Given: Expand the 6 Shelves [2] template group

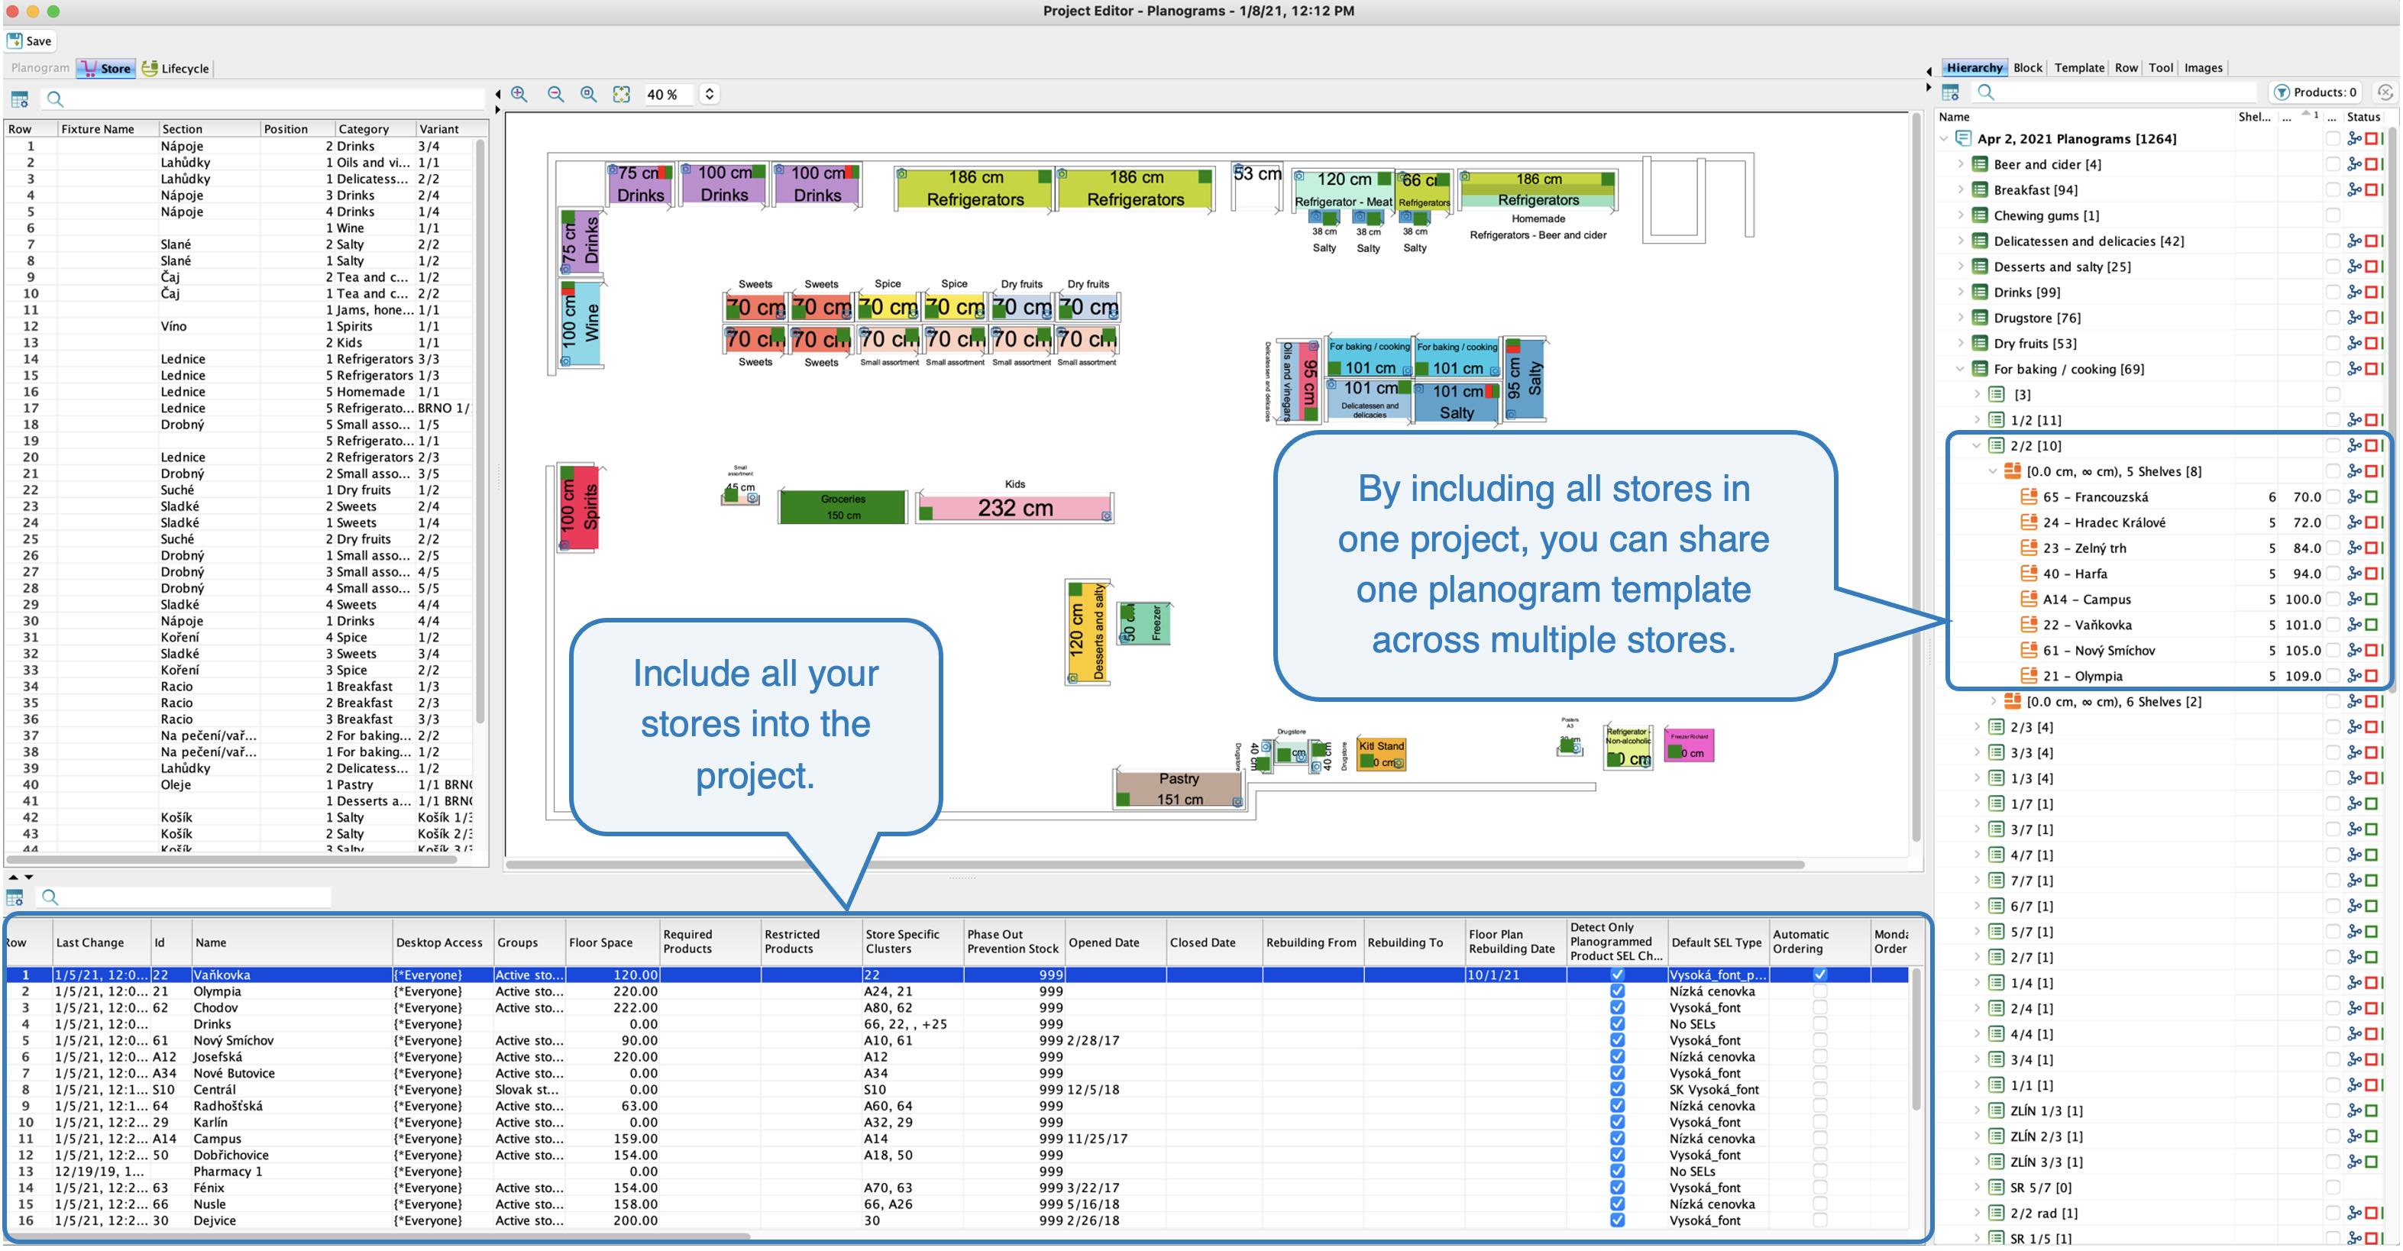Looking at the screenshot, I should click(1994, 702).
